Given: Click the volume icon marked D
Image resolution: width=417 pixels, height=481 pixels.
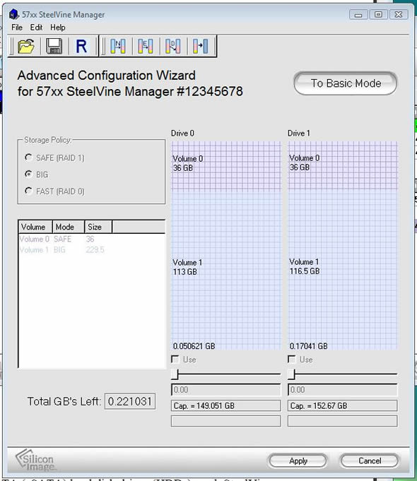Looking at the screenshot, I should pyautogui.click(x=173, y=47).
